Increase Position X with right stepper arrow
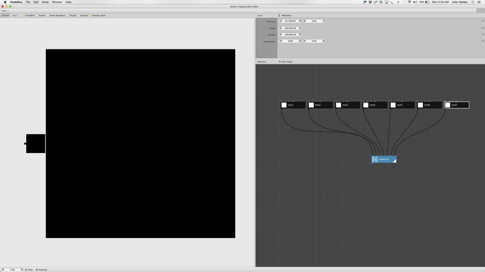Image resolution: width=485 pixels, height=272 pixels. (x=300, y=21)
